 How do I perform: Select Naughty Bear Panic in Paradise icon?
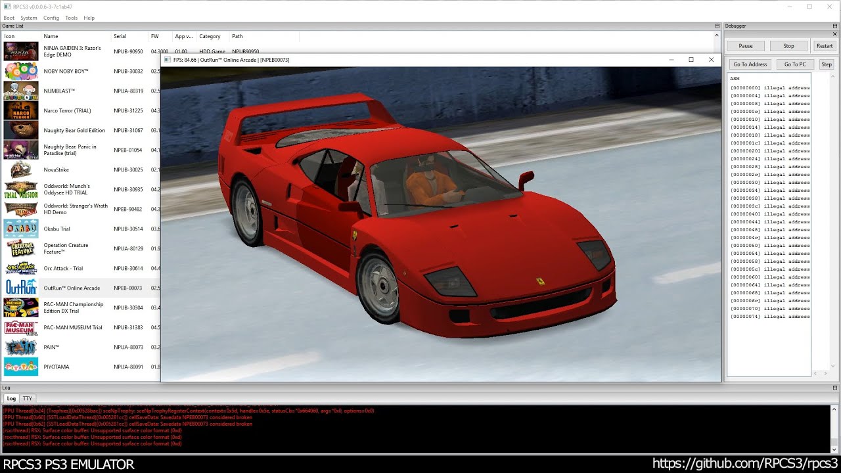(21, 150)
